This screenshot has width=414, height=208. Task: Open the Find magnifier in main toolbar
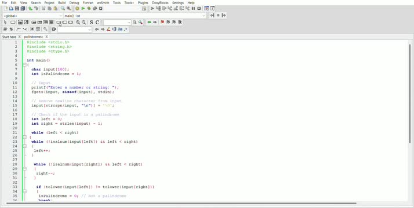[63, 9]
